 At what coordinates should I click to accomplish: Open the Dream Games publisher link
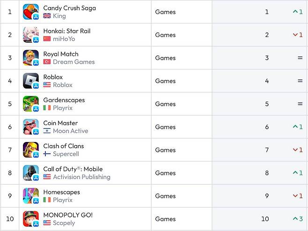coord(73,62)
